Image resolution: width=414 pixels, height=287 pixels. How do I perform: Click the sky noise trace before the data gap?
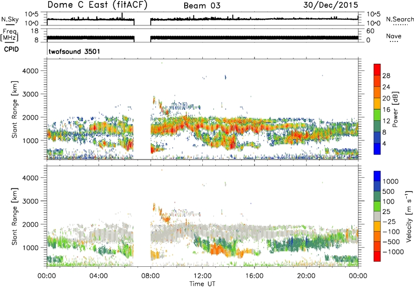91,19
